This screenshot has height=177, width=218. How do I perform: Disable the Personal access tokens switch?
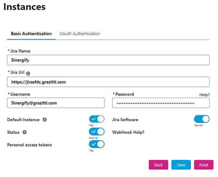(x=97, y=144)
